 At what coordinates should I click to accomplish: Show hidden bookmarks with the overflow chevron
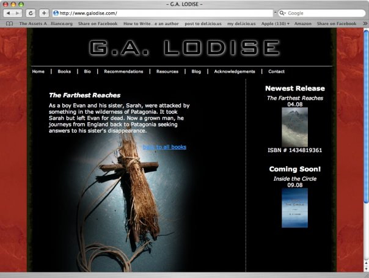(x=364, y=23)
